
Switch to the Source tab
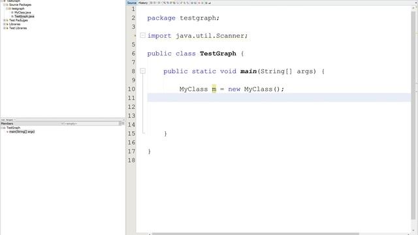(x=132, y=3)
